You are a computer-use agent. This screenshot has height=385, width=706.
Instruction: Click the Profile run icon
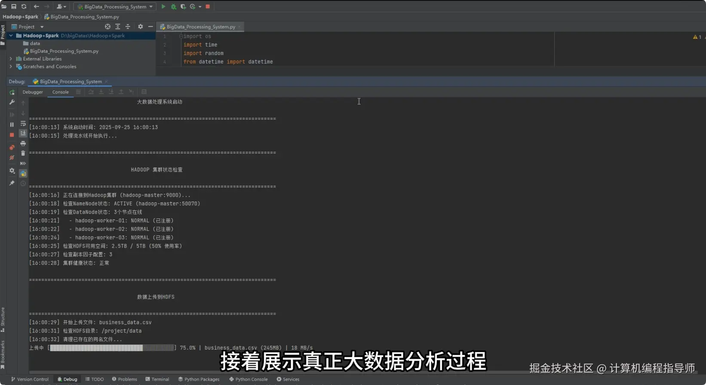[x=193, y=6]
